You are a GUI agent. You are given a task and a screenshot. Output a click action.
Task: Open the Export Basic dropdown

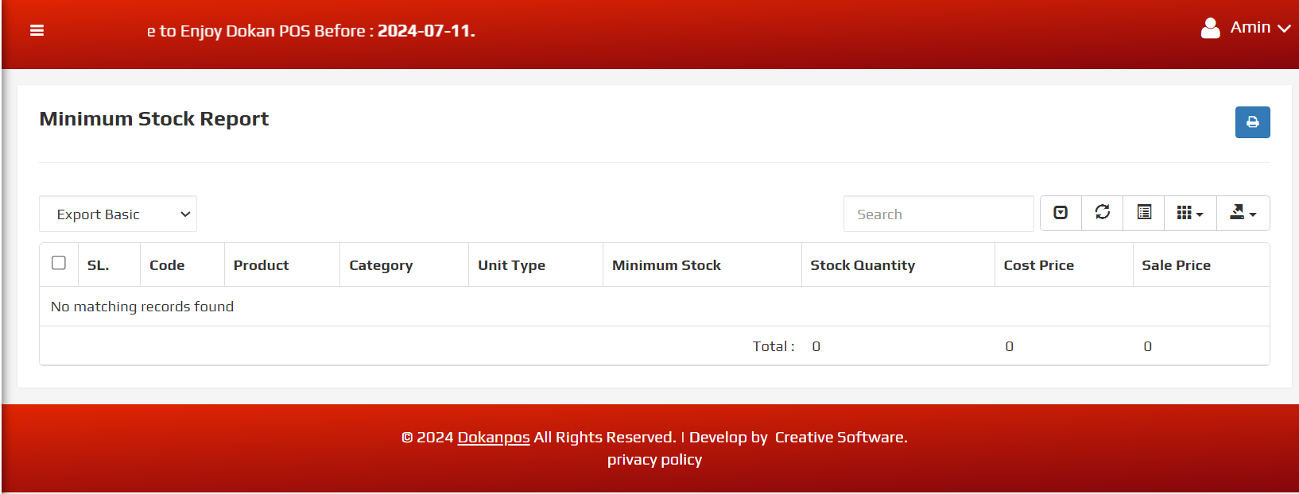tap(118, 214)
